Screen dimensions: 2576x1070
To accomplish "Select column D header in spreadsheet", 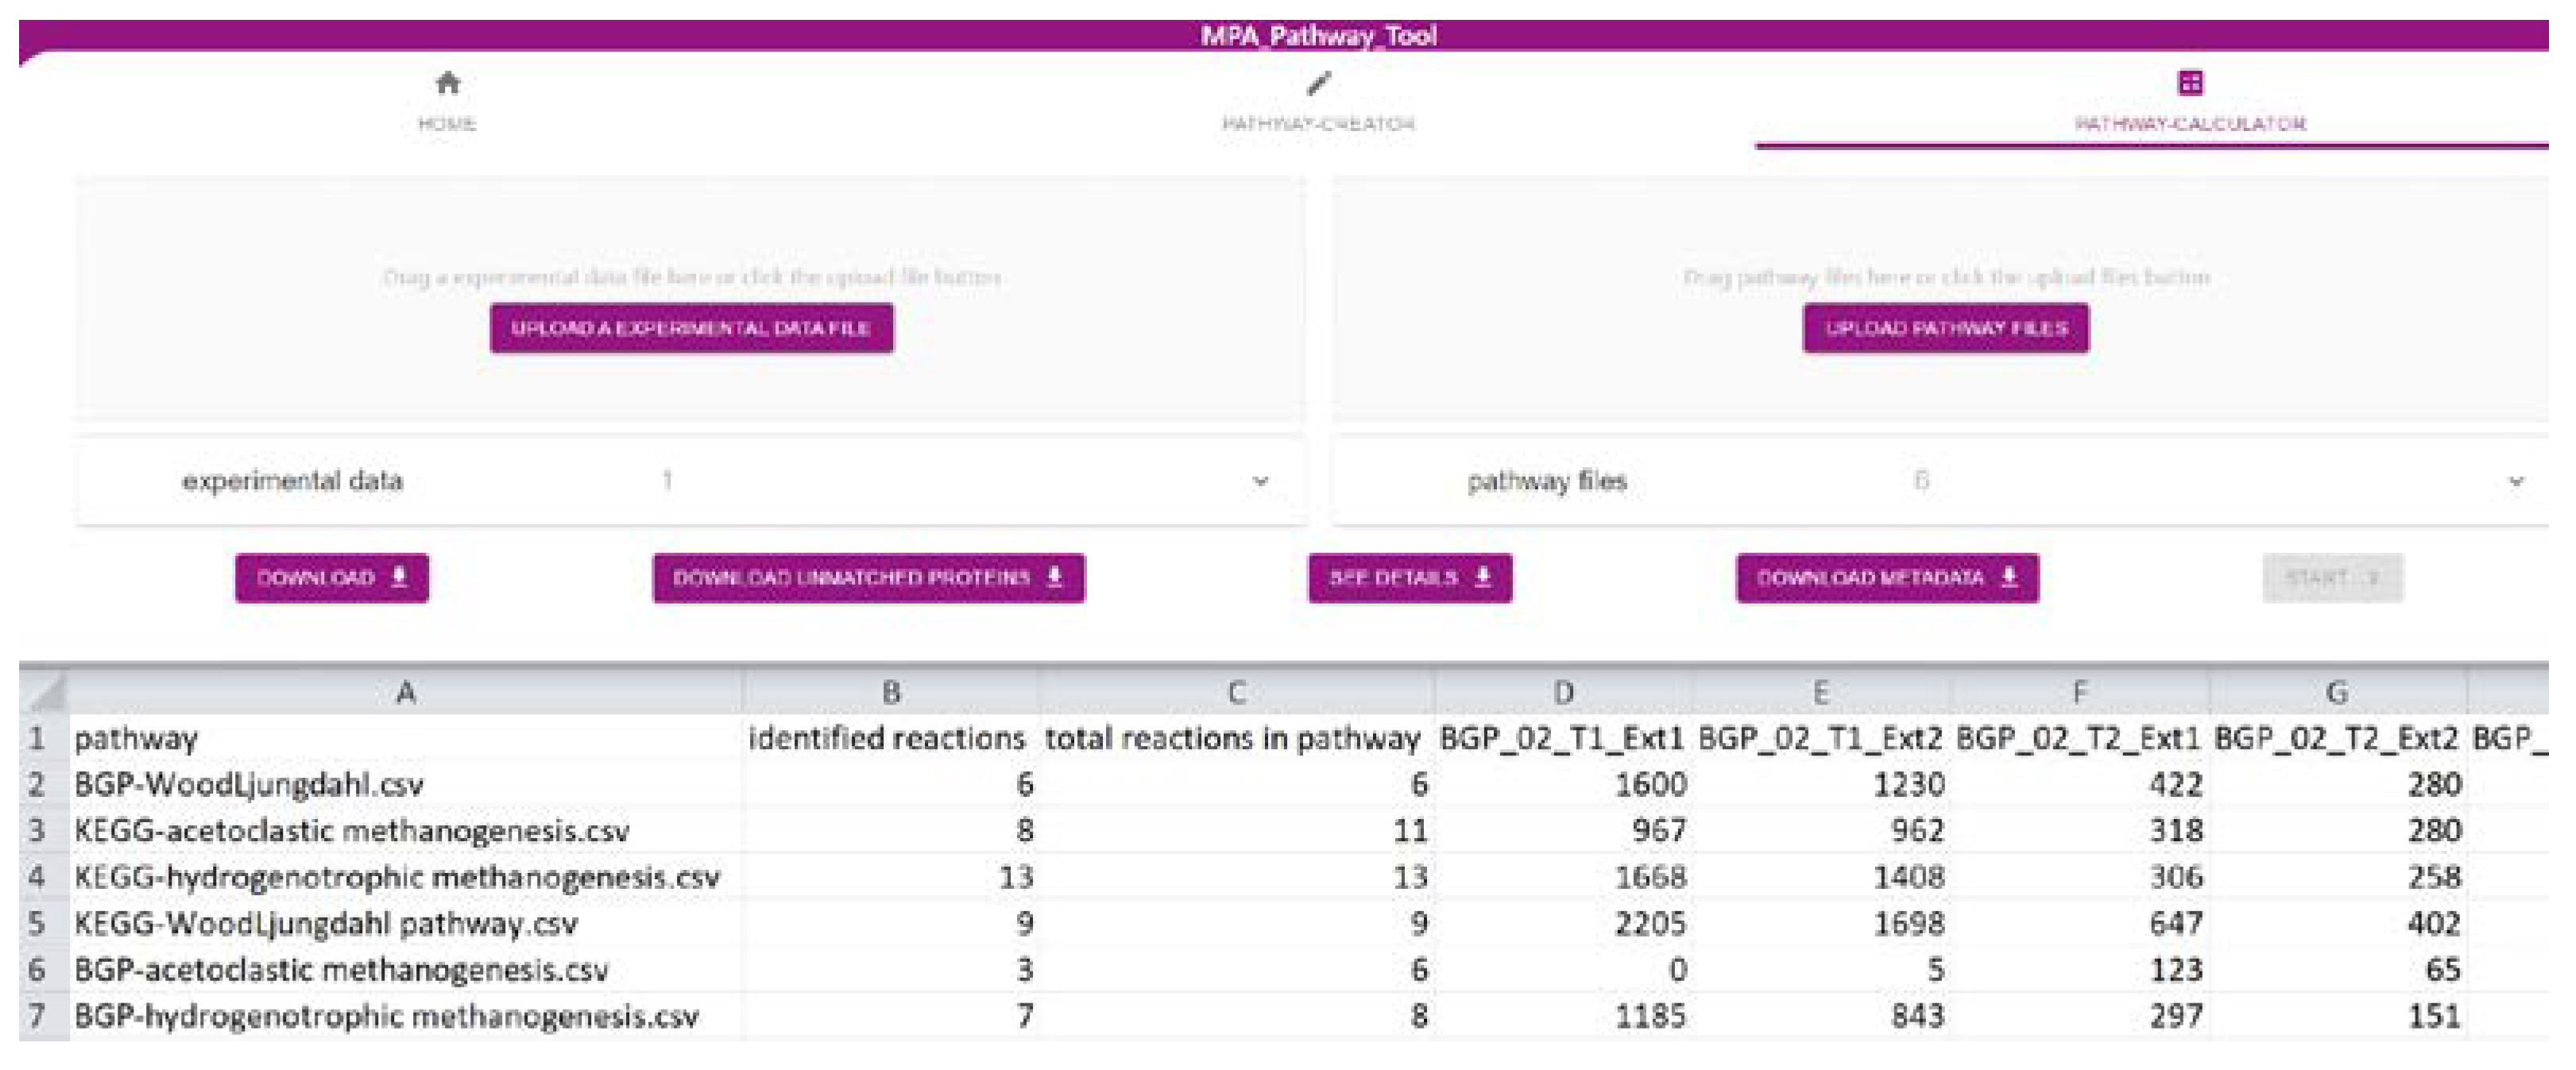I will (x=1563, y=691).
